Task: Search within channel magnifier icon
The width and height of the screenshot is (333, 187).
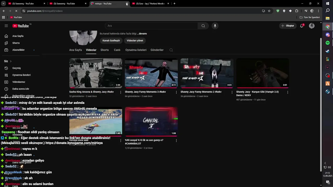Action: [x=171, y=50]
